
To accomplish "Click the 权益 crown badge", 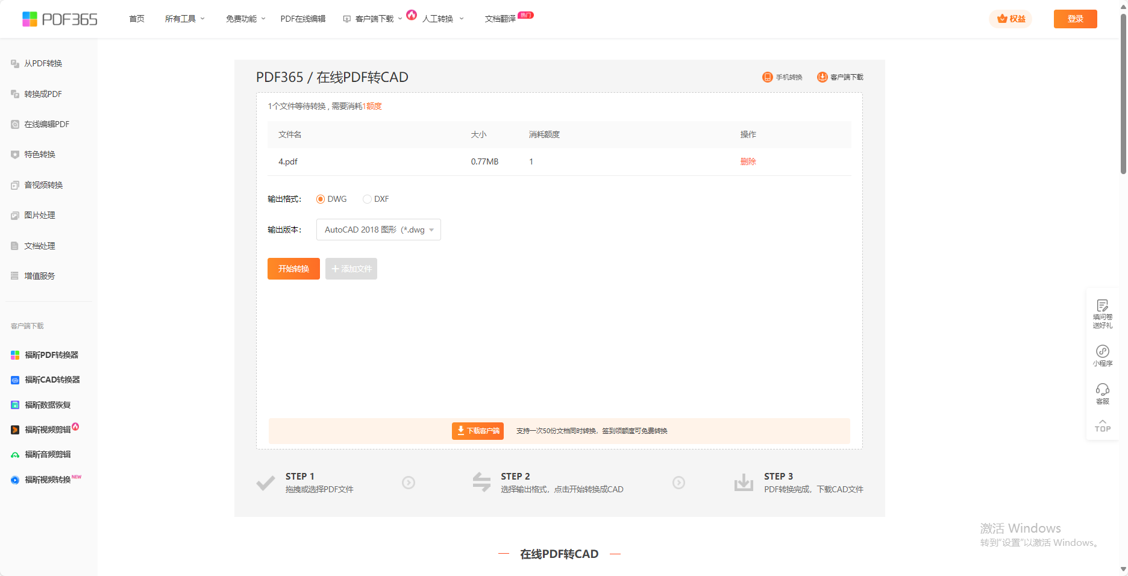I will pyautogui.click(x=1010, y=19).
